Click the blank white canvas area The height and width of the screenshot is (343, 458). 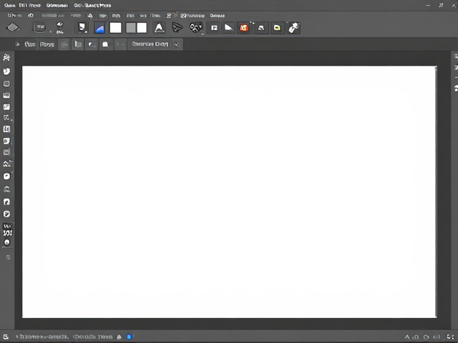pyautogui.click(x=229, y=192)
